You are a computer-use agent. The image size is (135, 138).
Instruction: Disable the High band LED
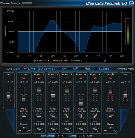click(111, 78)
